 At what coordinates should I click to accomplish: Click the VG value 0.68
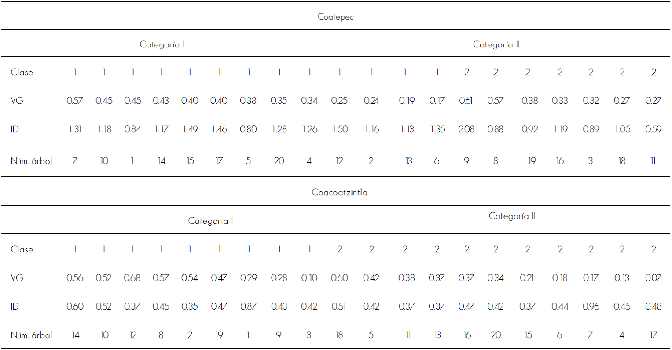click(x=132, y=278)
